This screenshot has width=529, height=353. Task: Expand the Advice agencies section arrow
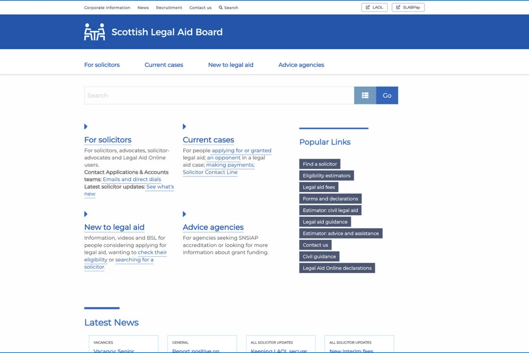click(x=184, y=214)
